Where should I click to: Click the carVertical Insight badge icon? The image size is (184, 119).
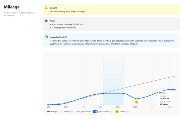tap(46, 37)
